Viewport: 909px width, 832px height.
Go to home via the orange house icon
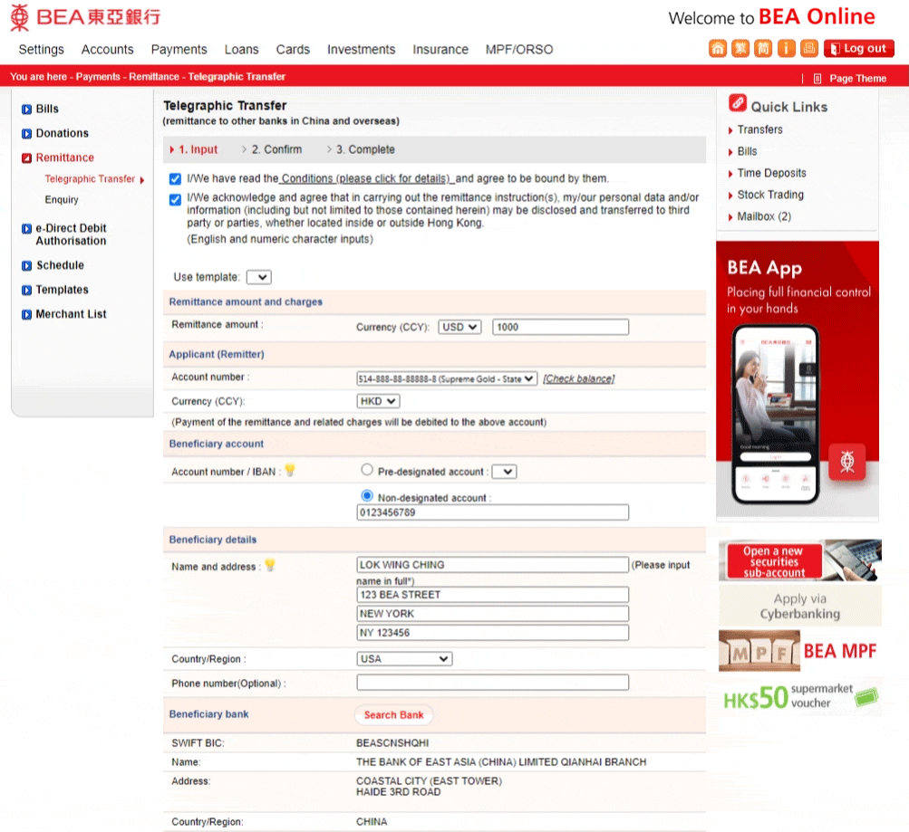click(717, 49)
